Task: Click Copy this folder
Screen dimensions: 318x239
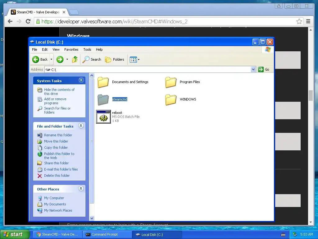Action: (56, 148)
